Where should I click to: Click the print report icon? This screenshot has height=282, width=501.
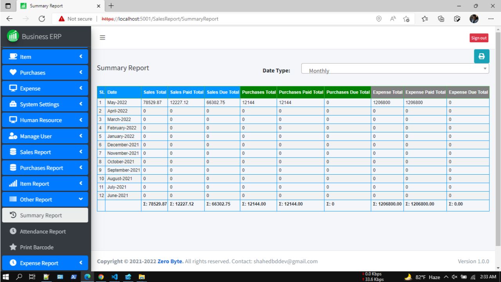(481, 56)
